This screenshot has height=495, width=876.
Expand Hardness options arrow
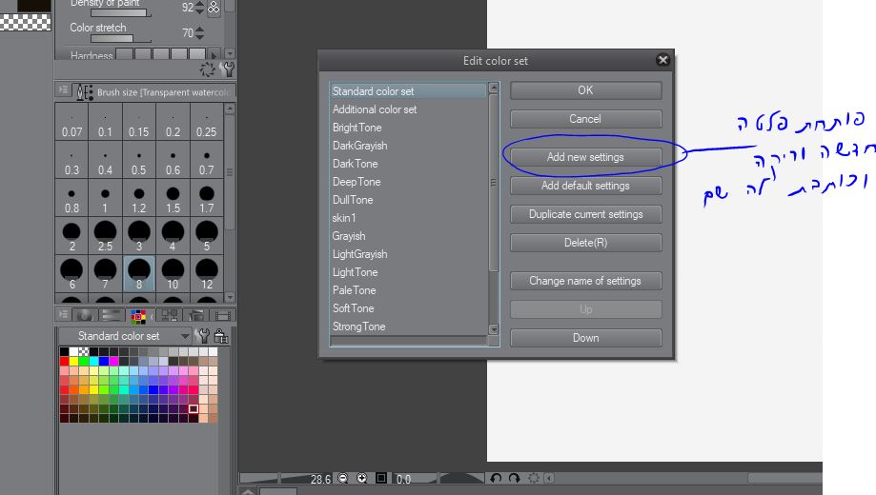(x=214, y=54)
